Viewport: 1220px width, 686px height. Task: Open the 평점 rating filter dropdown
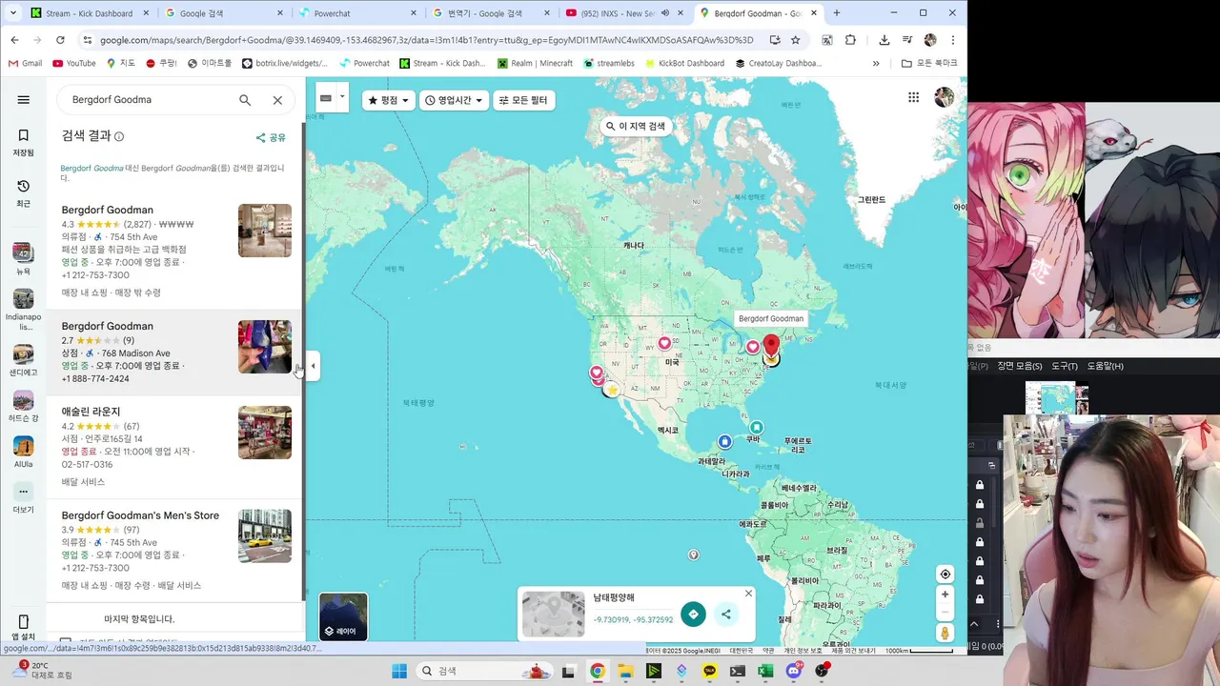pyautogui.click(x=389, y=100)
